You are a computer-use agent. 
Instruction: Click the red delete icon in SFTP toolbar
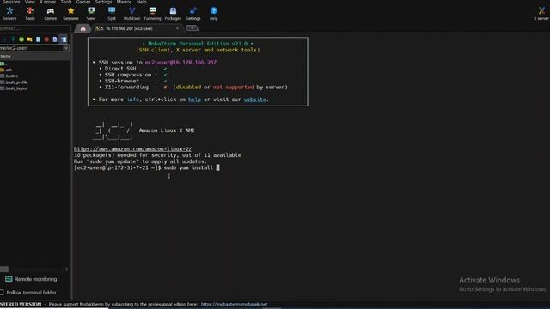[x=46, y=39]
